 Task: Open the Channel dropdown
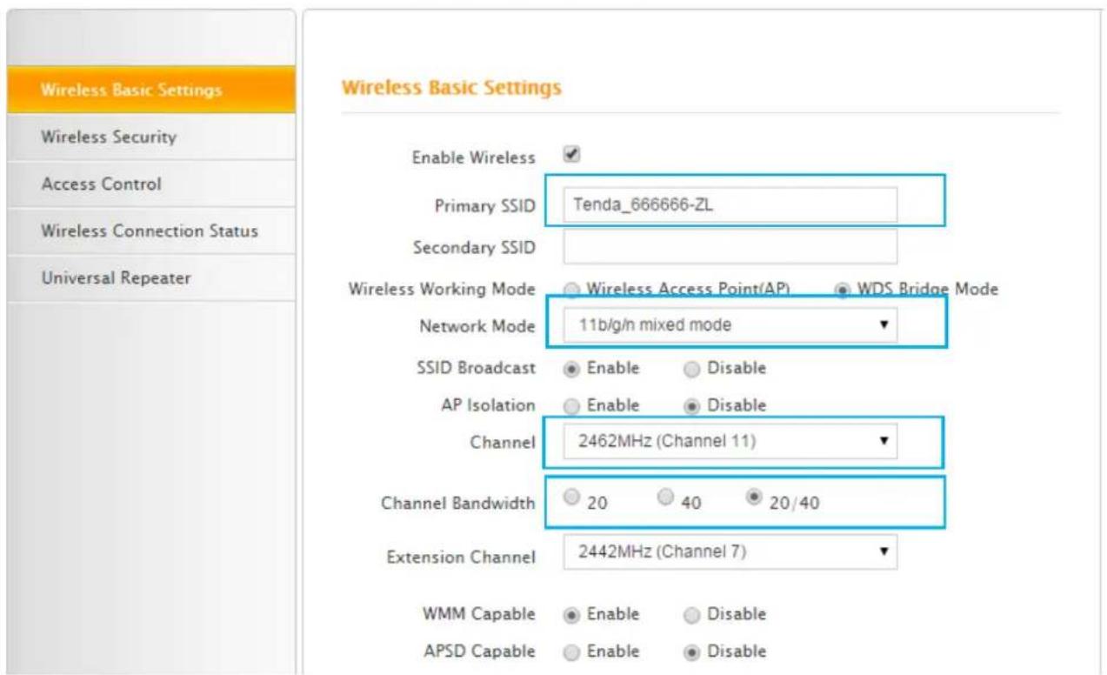[730, 442]
